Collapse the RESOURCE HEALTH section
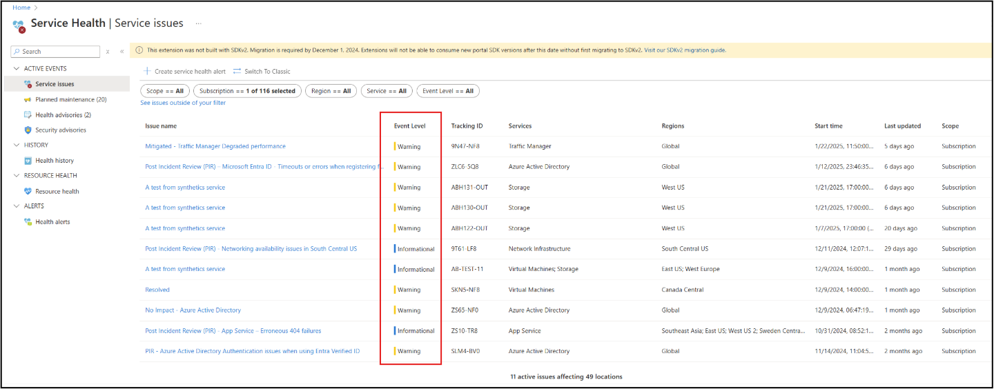Viewport: 994px width, 389px height. [17, 175]
